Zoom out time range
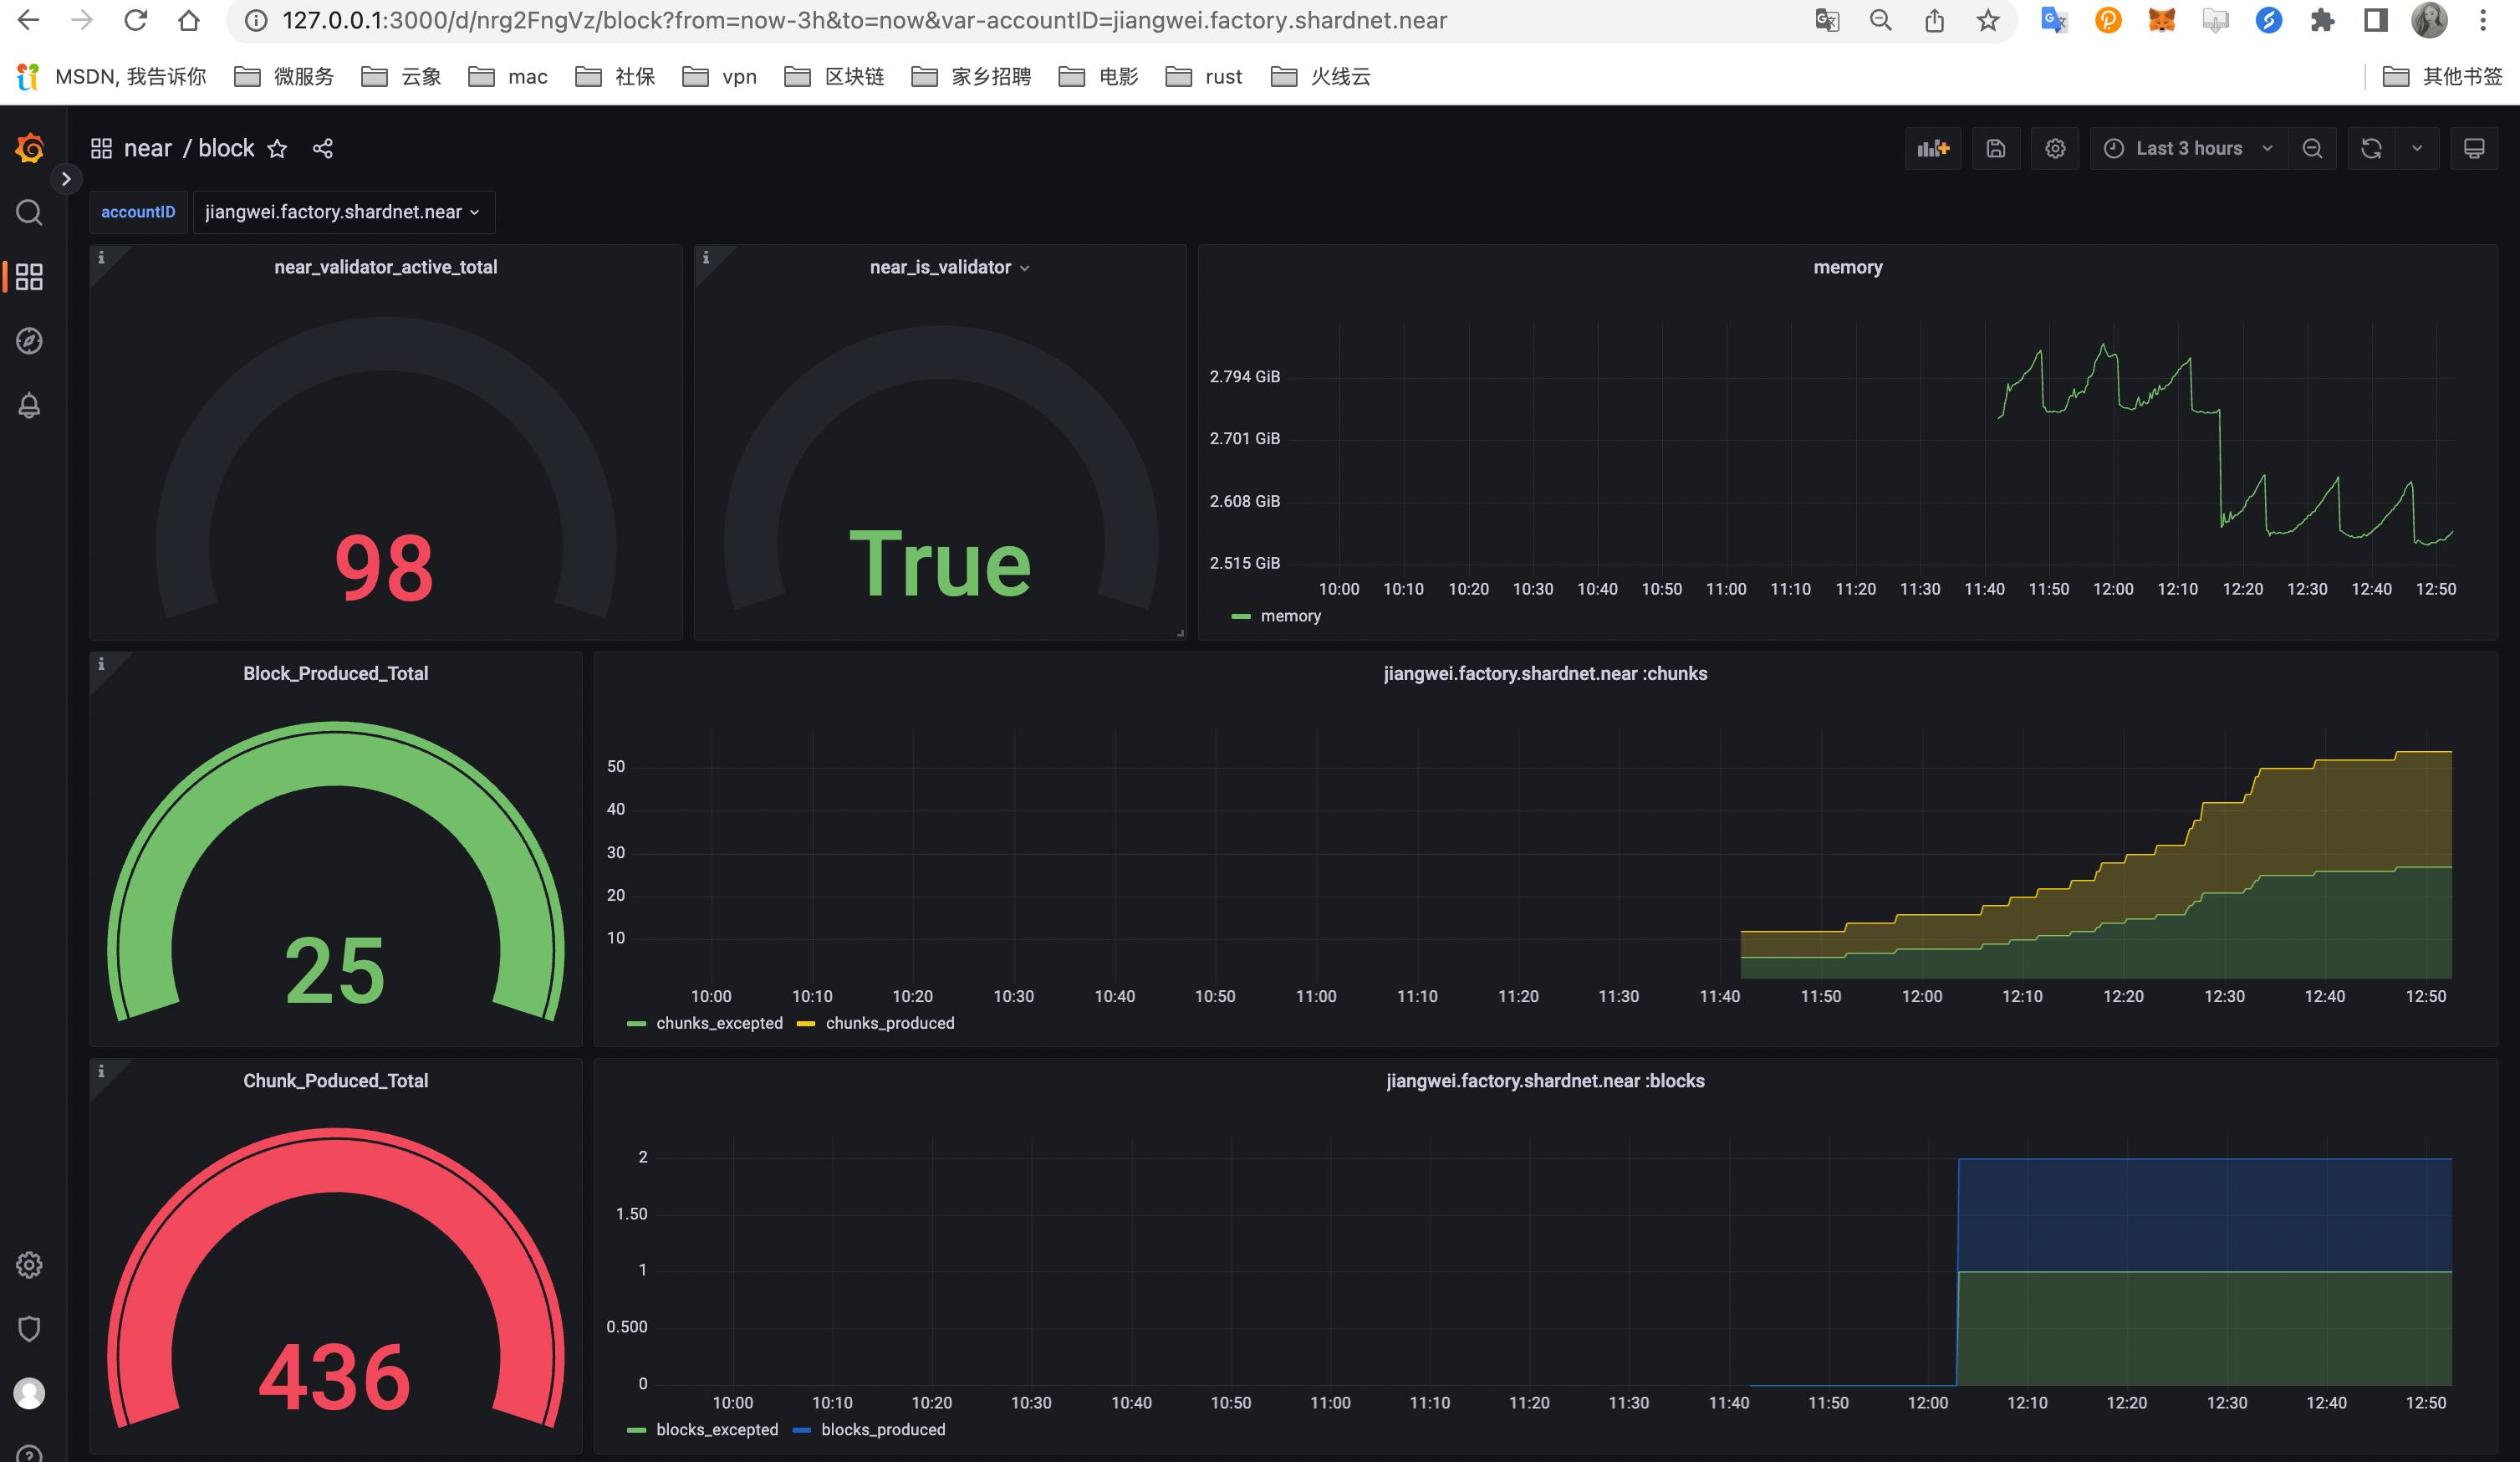The height and width of the screenshot is (1462, 2520). tap(2312, 148)
